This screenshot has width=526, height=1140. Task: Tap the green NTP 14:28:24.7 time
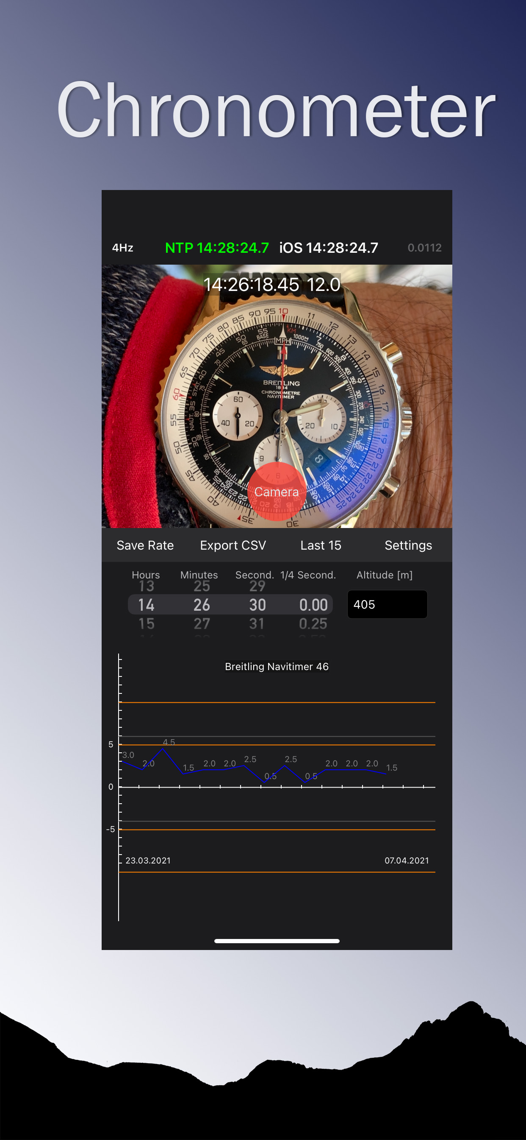point(216,248)
